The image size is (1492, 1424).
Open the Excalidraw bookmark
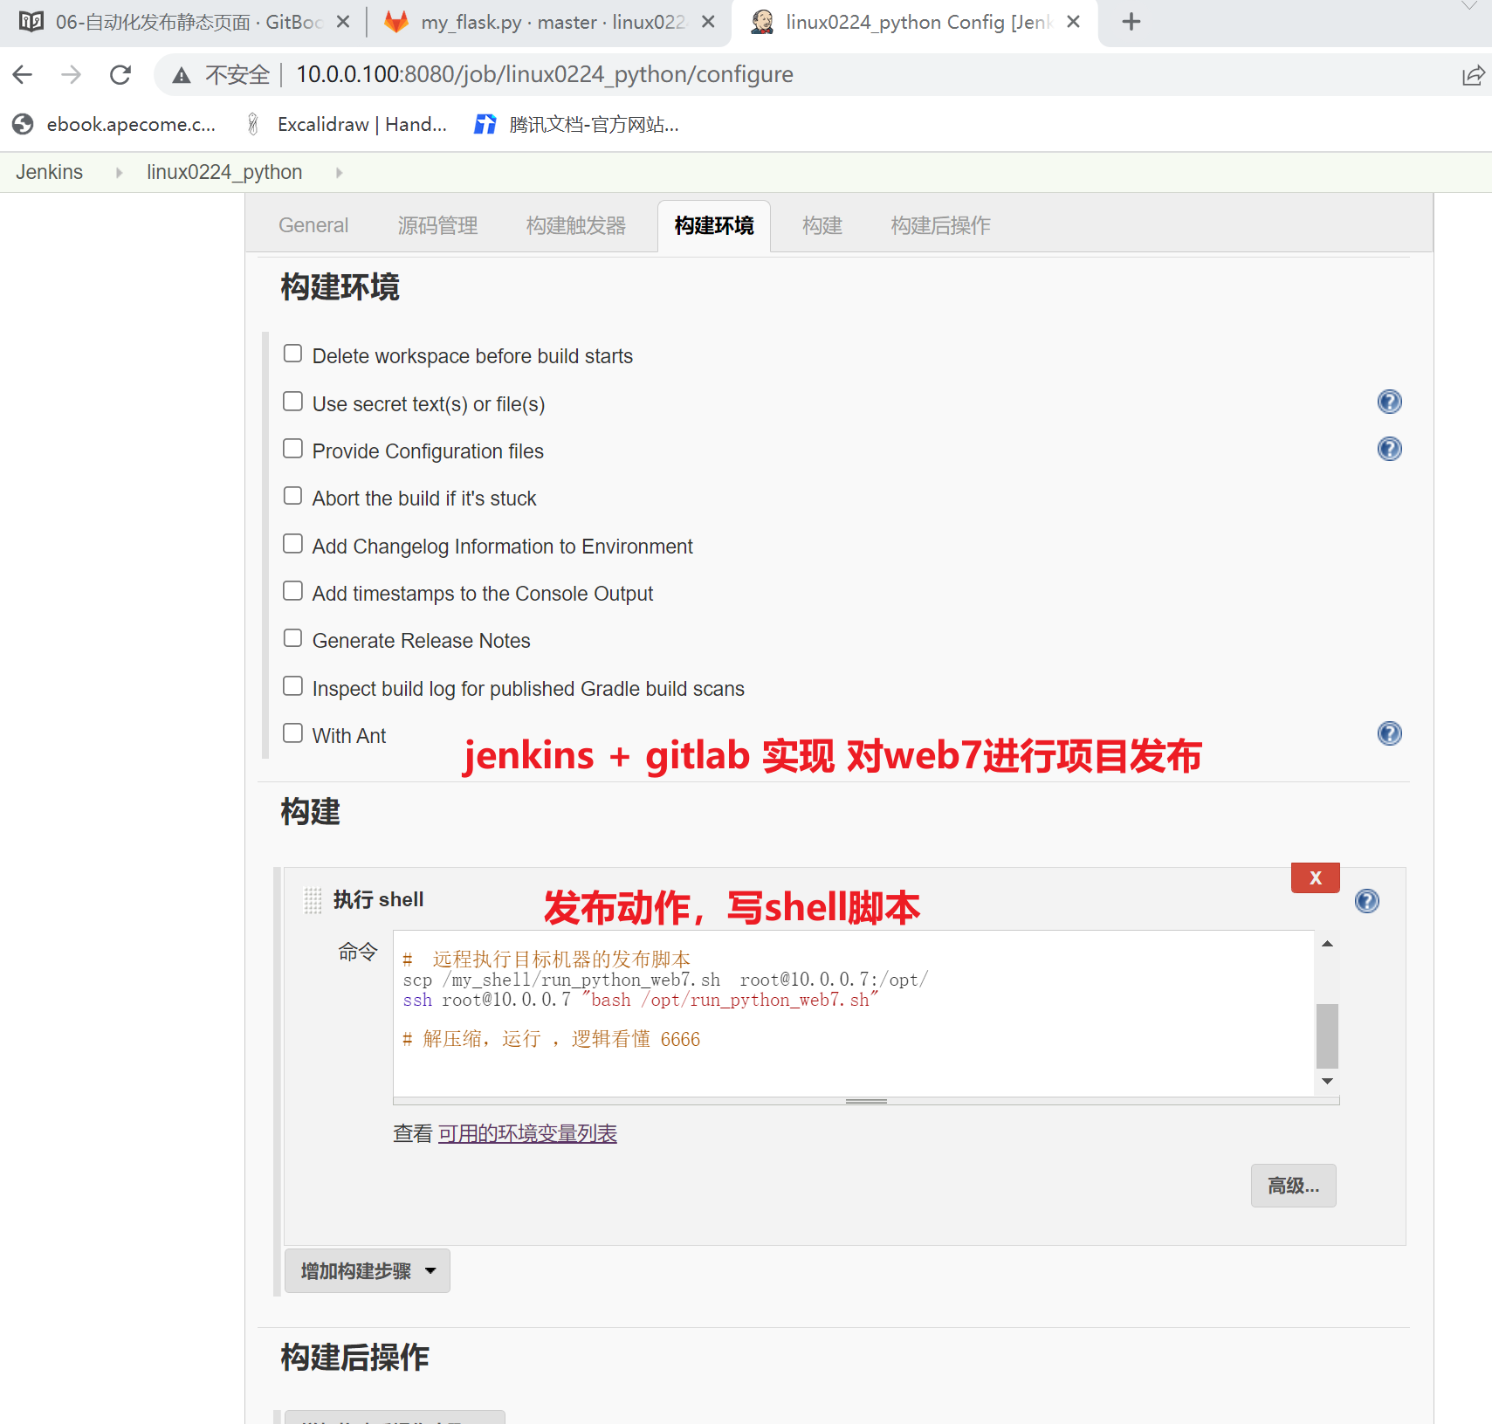(346, 125)
